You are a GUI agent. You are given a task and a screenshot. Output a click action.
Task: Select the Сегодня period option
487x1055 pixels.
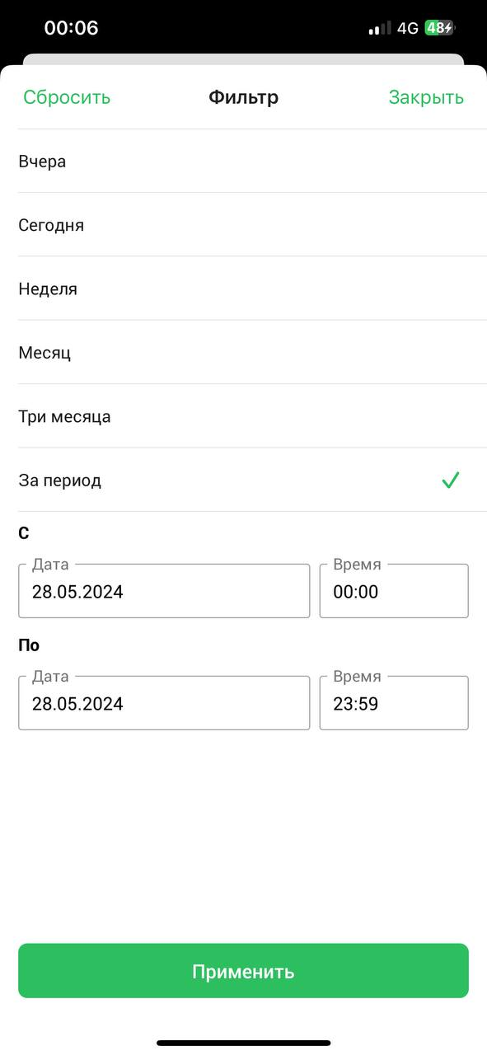pos(243,225)
